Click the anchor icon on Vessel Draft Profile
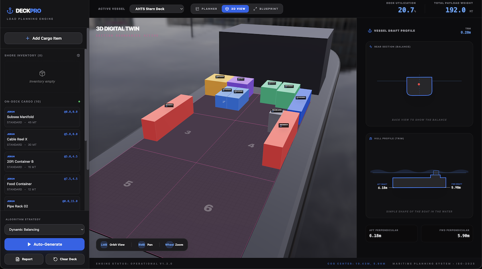 tap(370, 31)
